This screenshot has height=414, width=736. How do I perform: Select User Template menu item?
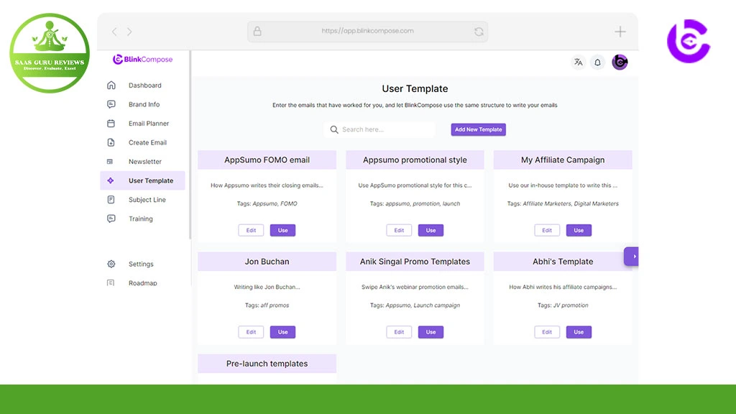click(x=143, y=180)
